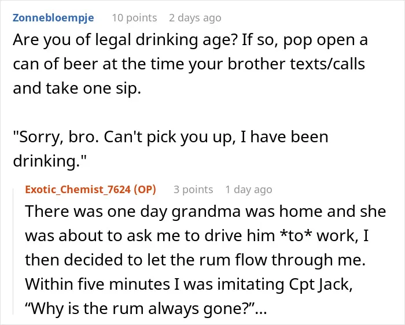Screen dimensions: 405x325
Task: Click the line starting "can of beer at the time"
Action: point(189,64)
